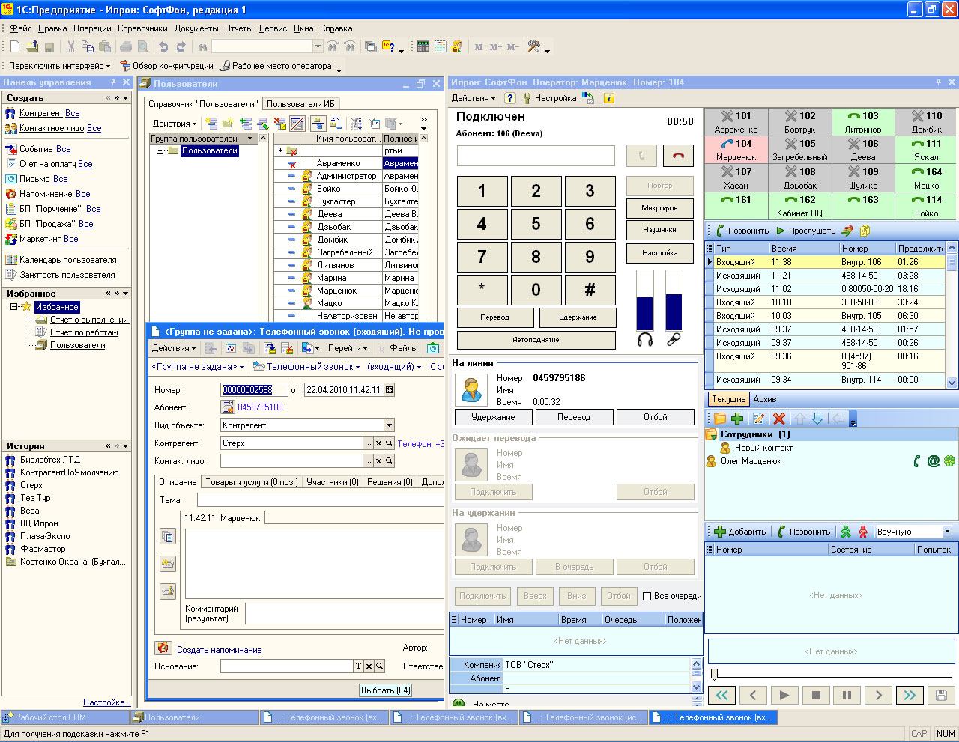Open the Сервис menu
959x742 pixels.
(273, 28)
